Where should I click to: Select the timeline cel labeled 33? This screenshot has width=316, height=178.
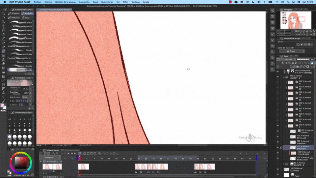point(162,167)
